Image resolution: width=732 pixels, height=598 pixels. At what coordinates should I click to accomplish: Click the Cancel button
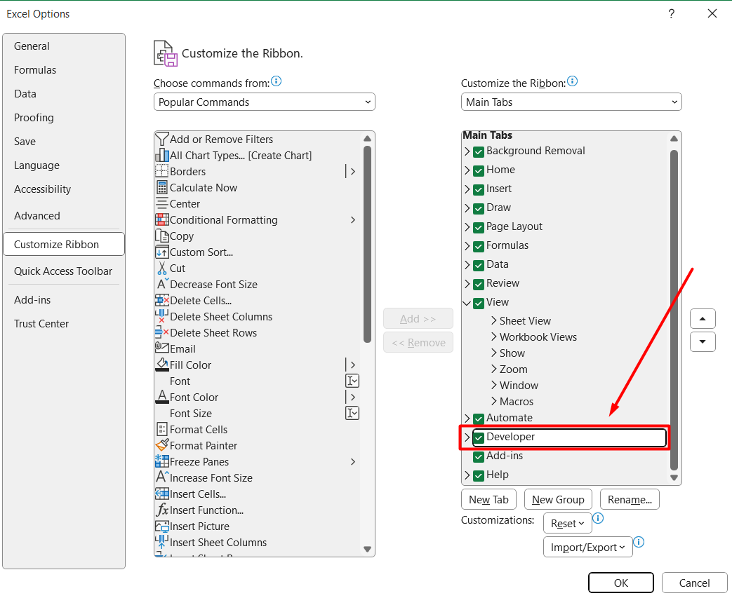pyautogui.click(x=694, y=583)
